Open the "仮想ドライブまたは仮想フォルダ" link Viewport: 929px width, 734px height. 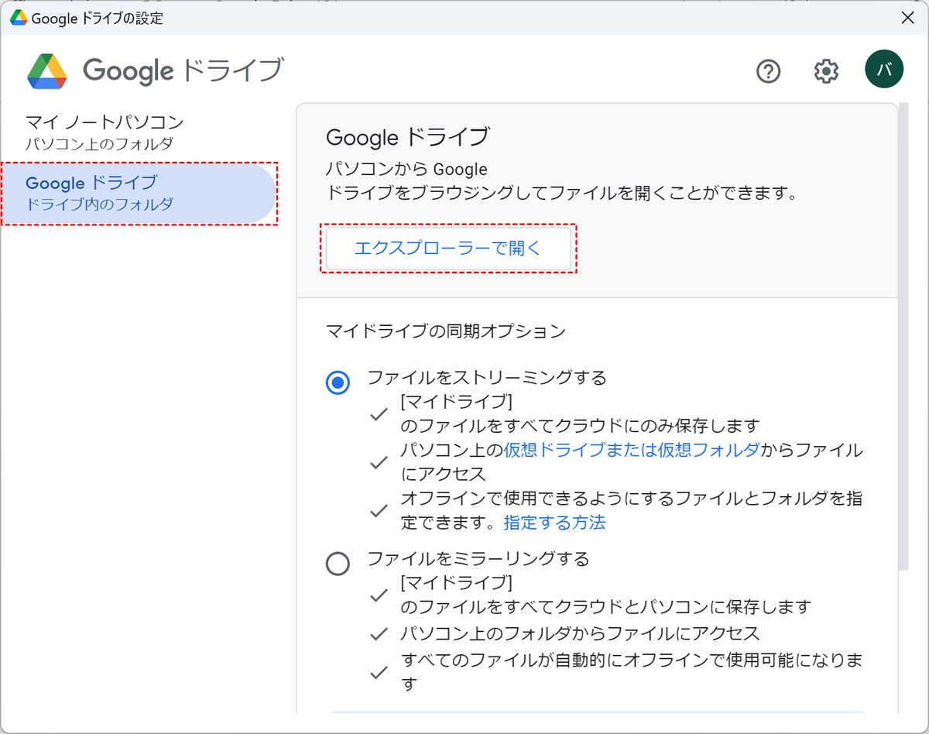point(631,450)
